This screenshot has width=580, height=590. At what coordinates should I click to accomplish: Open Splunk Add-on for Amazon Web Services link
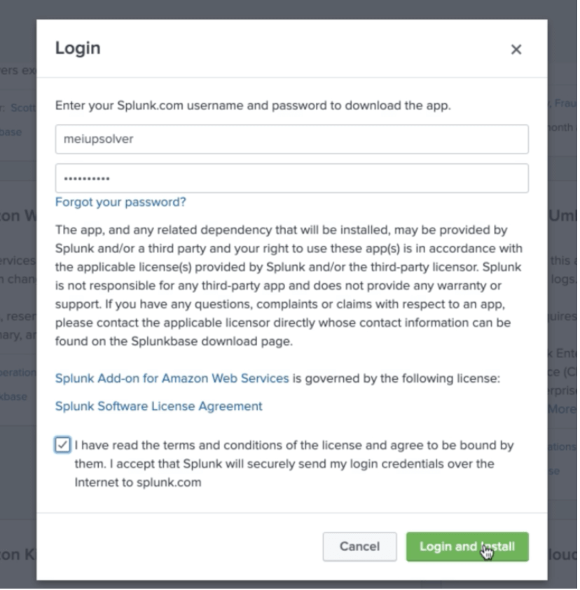pos(172,378)
